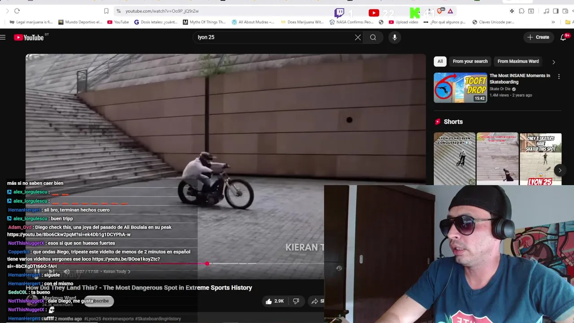574x323 pixels.
Task: Open the Twitch extension icon
Action: tap(339, 13)
